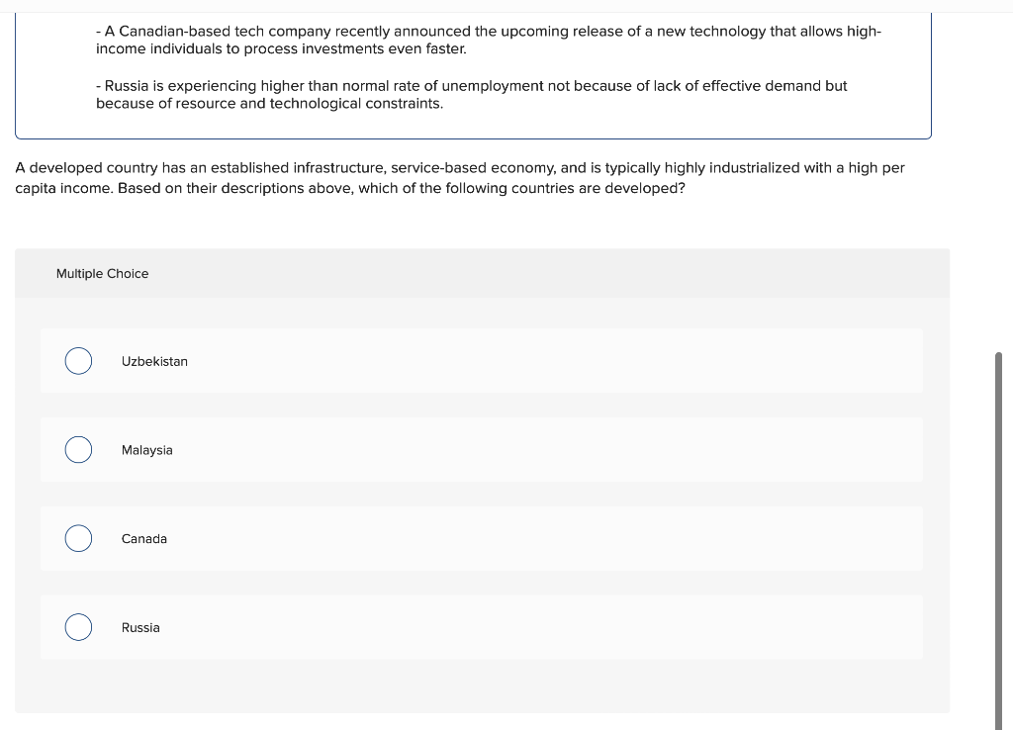Click the gray Multiple Choice header bar

(x=482, y=273)
